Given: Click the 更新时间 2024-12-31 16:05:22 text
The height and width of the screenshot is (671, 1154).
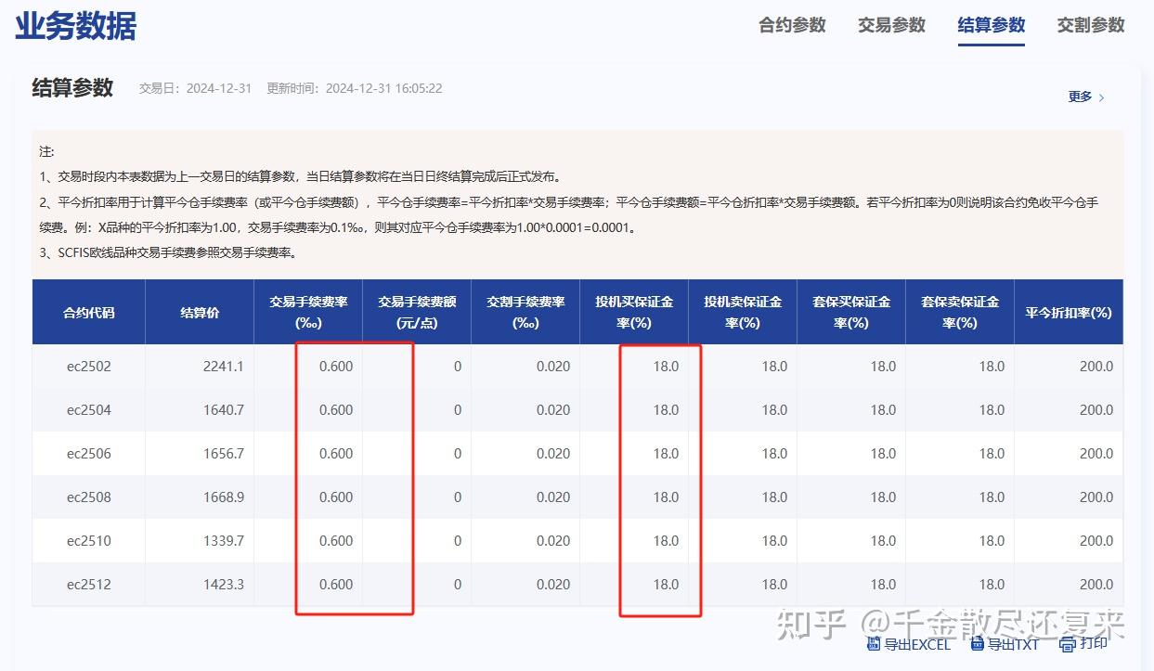Looking at the screenshot, I should 354,89.
